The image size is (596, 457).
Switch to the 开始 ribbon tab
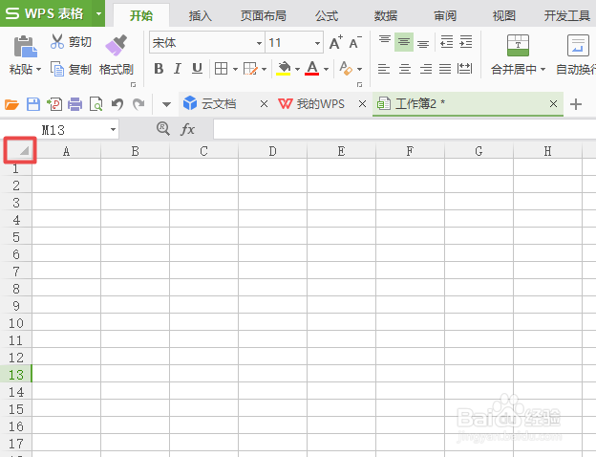coord(141,15)
